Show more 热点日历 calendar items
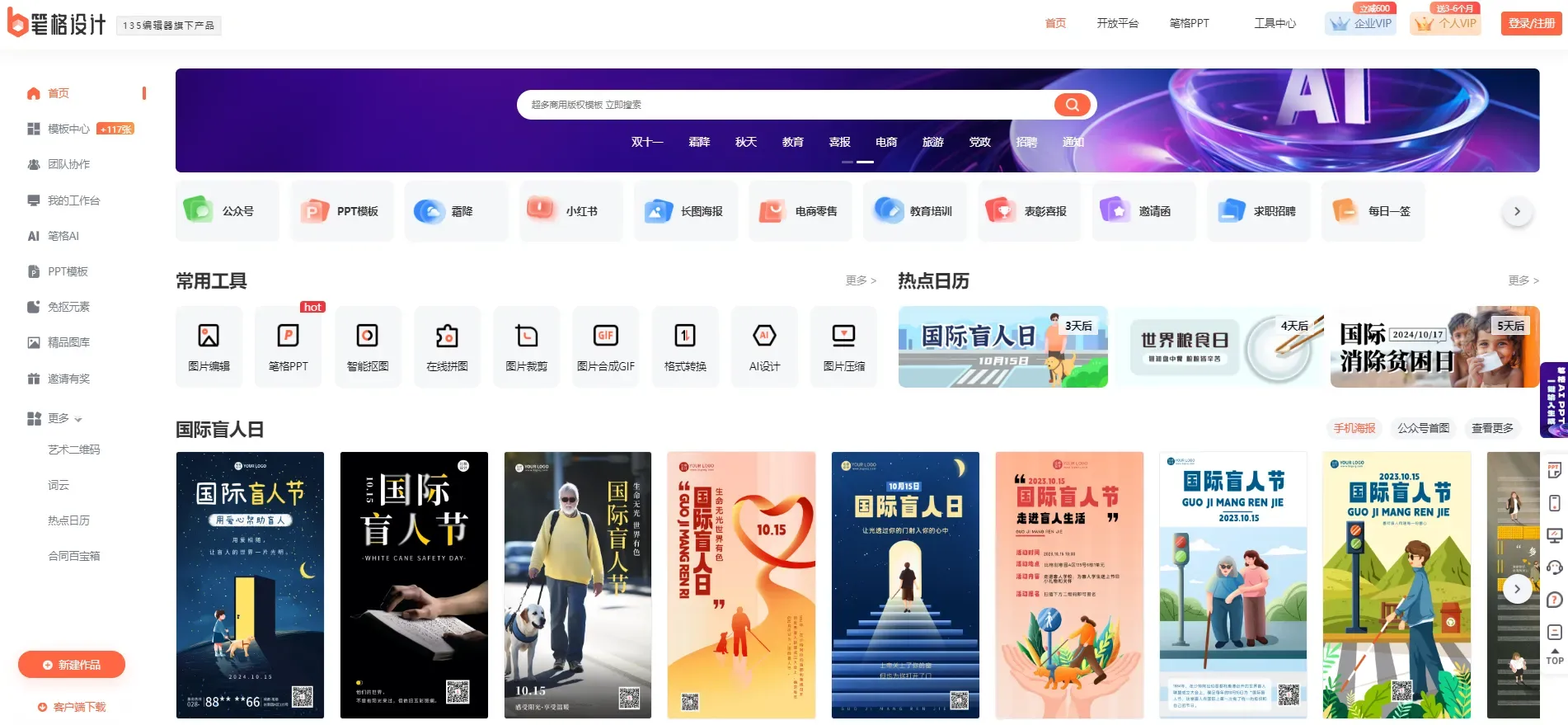Screen dimensions: 1568x725 1523,280
